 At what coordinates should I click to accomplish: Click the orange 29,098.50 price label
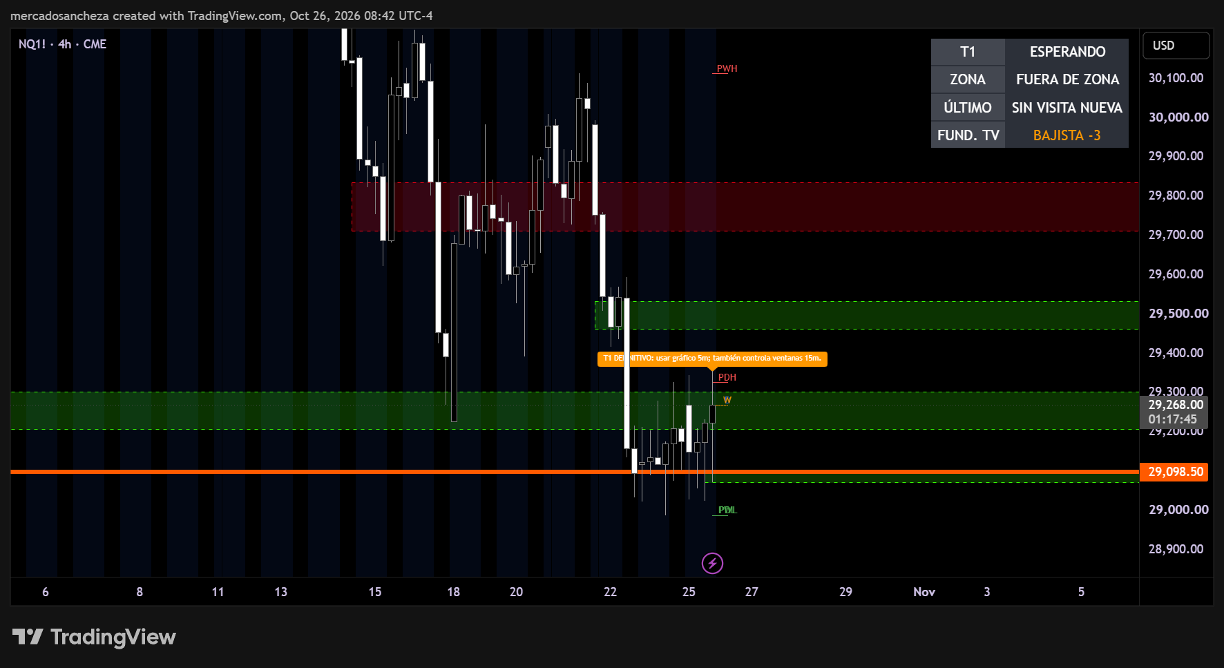[x=1174, y=472]
